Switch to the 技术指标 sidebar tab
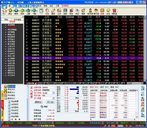The height and width of the screenshot is (128, 147). 18,20
